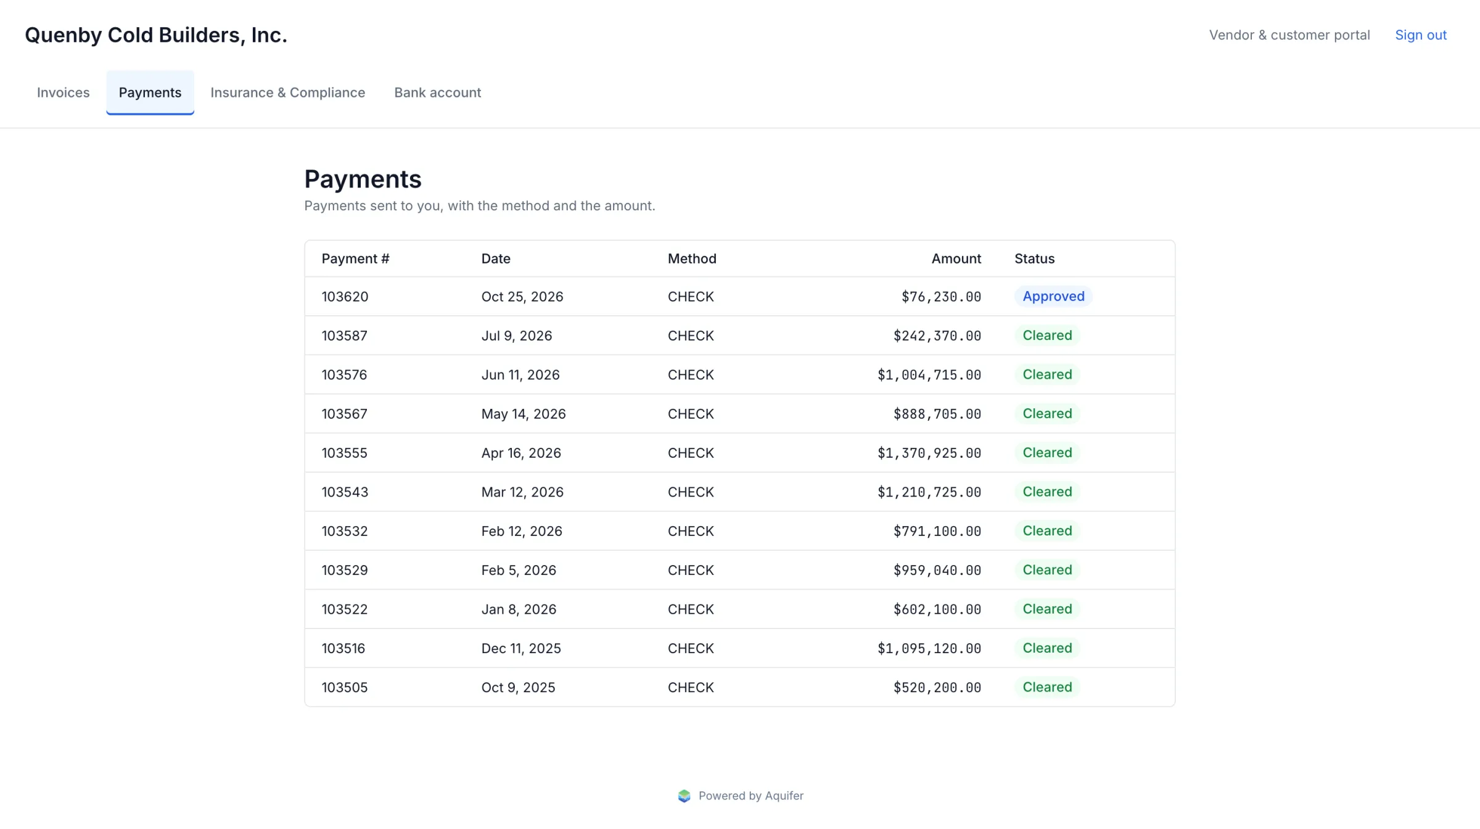Click the $1,004,715.00 amount
This screenshot has height=829, width=1480.
[929, 375]
